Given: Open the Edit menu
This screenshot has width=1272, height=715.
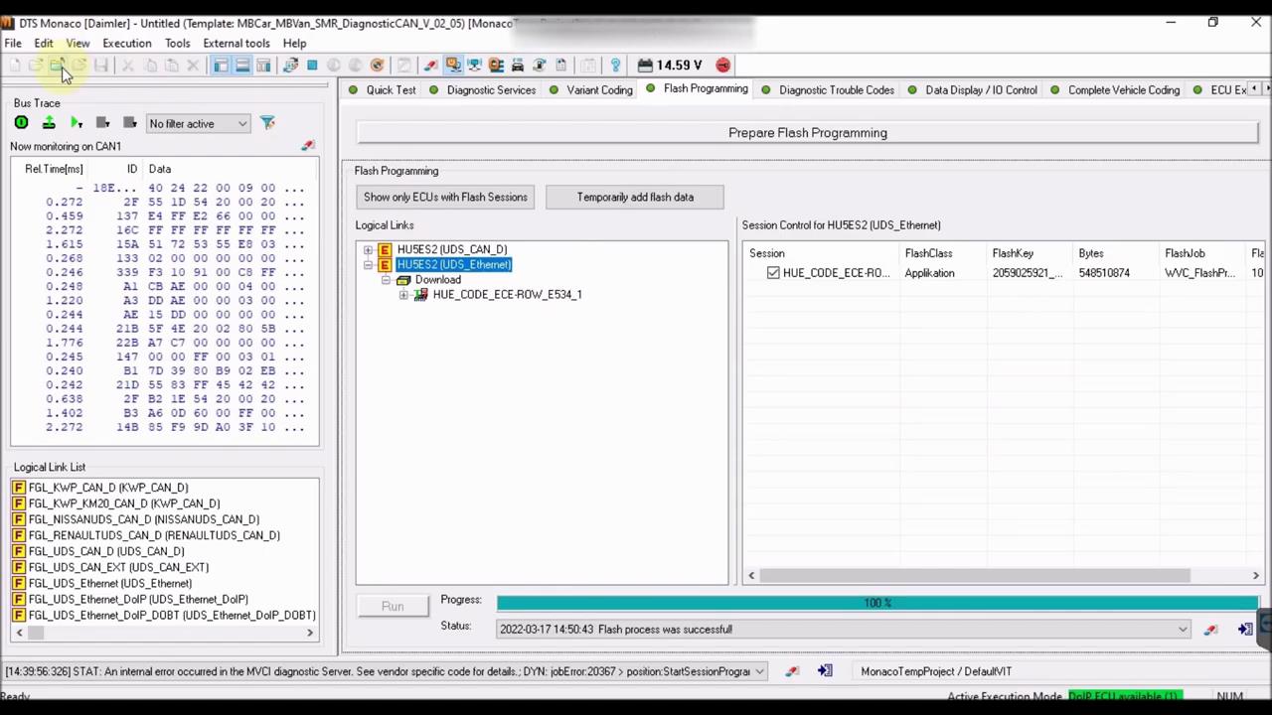Looking at the screenshot, I should pos(44,44).
